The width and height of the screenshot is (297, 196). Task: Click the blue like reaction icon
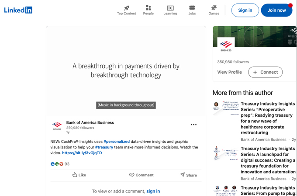pyautogui.click(x=52, y=164)
